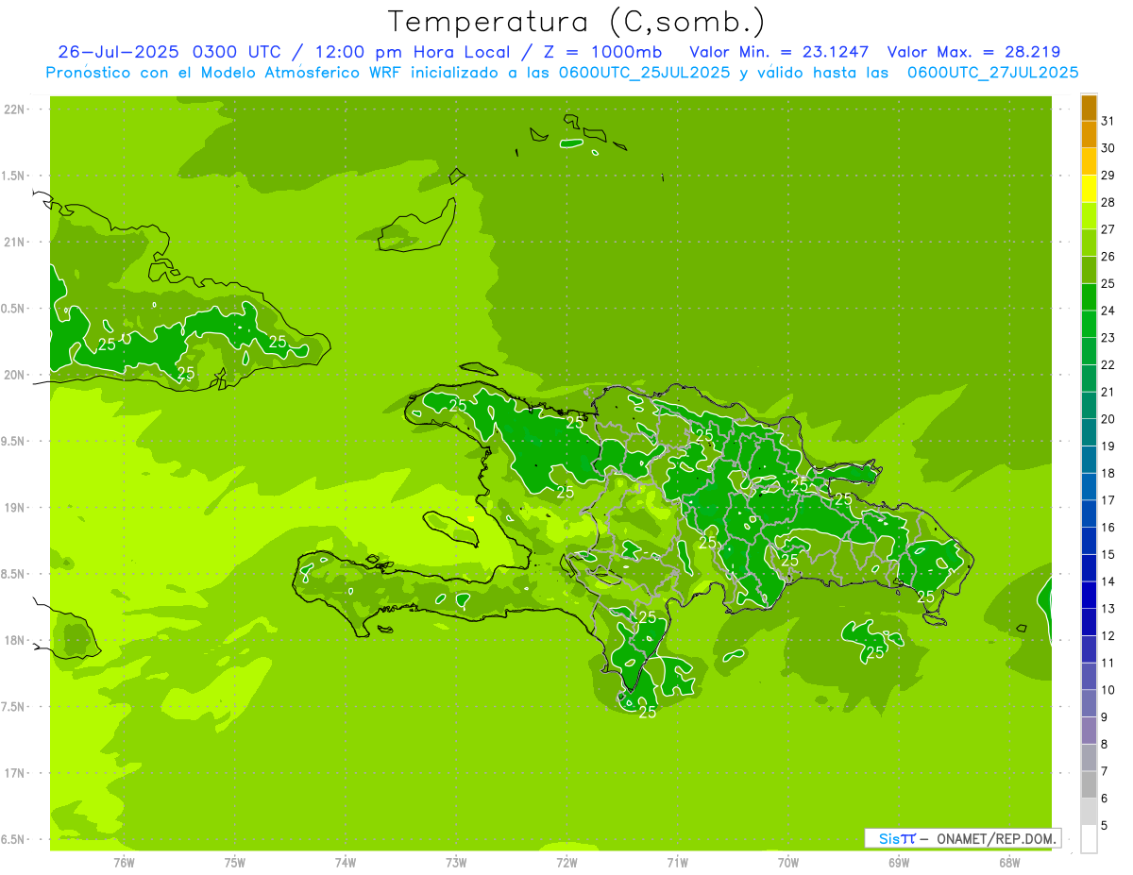Click the '5' colorbar scale label
Viewport: 1133px width, 875px height.
pyautogui.click(x=1104, y=825)
